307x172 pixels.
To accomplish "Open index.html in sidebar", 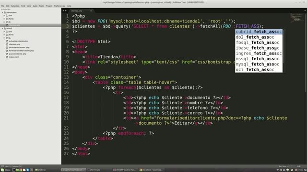I will coord(14,57).
